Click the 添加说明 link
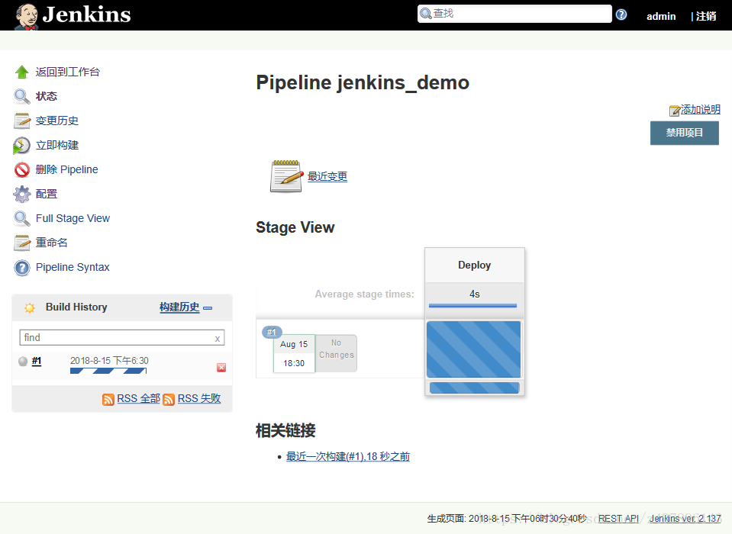 [x=700, y=110]
